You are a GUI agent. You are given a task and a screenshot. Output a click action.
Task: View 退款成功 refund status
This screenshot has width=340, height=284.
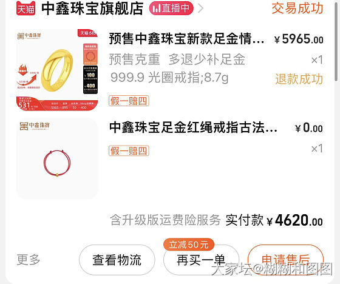coord(299,79)
